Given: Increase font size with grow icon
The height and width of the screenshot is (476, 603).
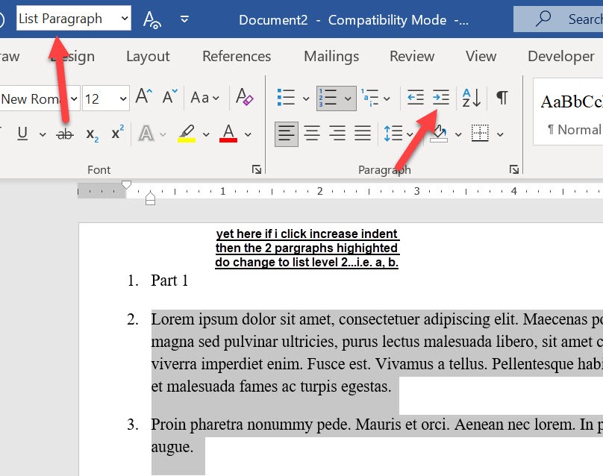Looking at the screenshot, I should coord(144,96).
